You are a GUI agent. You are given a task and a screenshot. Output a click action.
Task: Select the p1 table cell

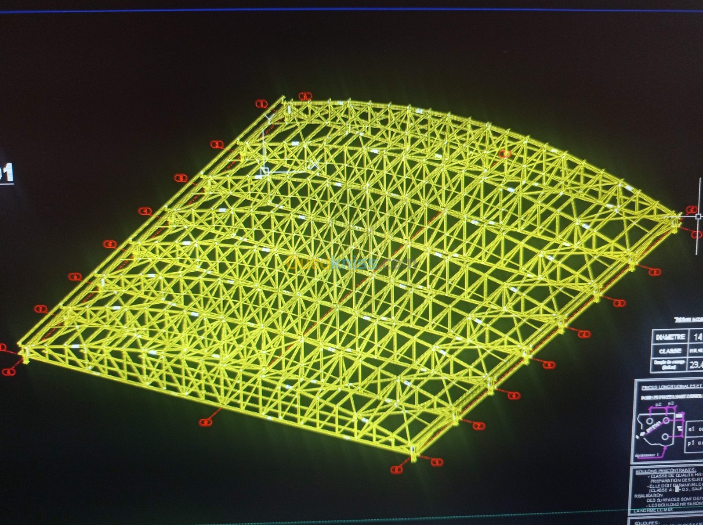pyautogui.click(x=694, y=443)
